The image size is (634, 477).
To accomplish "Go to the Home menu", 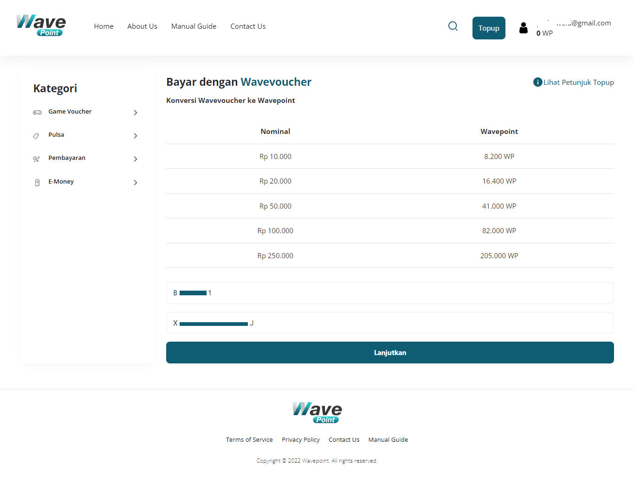I will [x=104, y=26].
